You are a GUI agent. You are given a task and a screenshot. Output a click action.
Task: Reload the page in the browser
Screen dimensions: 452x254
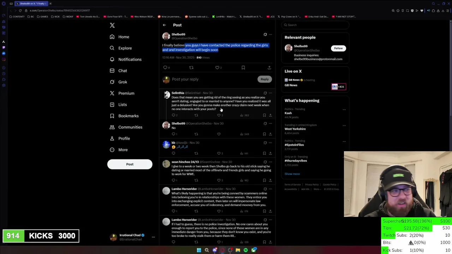pyautogui.click(x=20, y=11)
